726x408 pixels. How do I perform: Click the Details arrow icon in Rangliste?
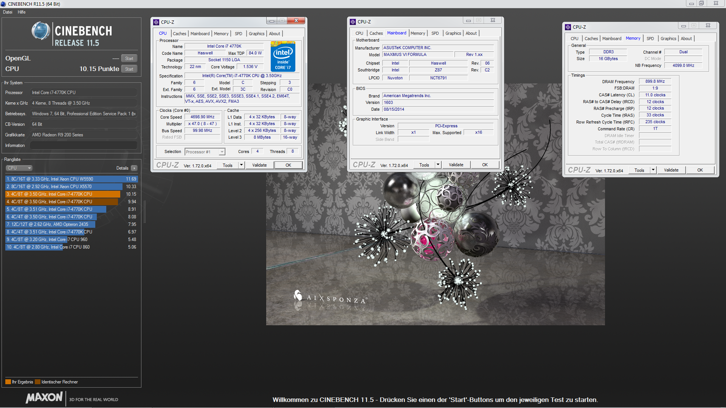coord(134,168)
